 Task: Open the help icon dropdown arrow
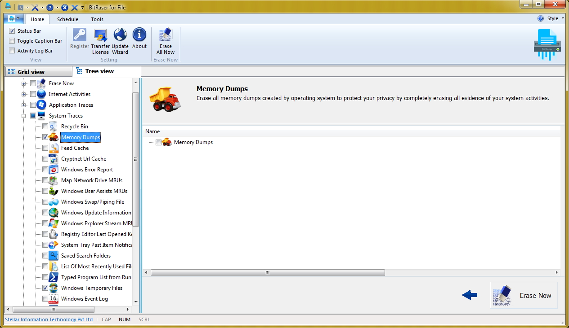(57, 8)
